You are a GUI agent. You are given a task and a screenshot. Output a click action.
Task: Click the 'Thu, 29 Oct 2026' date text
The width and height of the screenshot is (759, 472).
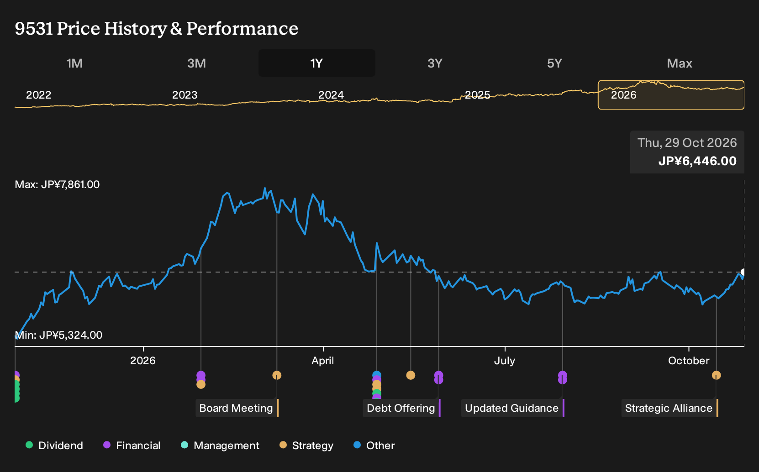pyautogui.click(x=687, y=143)
